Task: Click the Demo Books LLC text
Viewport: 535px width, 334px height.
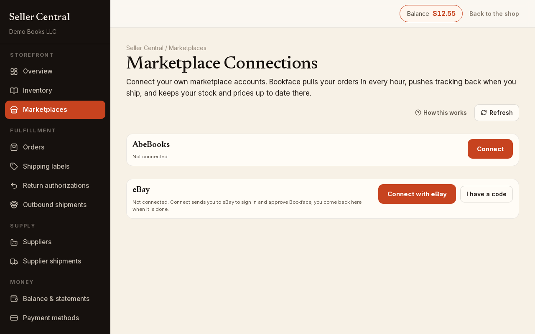Action: (x=33, y=32)
